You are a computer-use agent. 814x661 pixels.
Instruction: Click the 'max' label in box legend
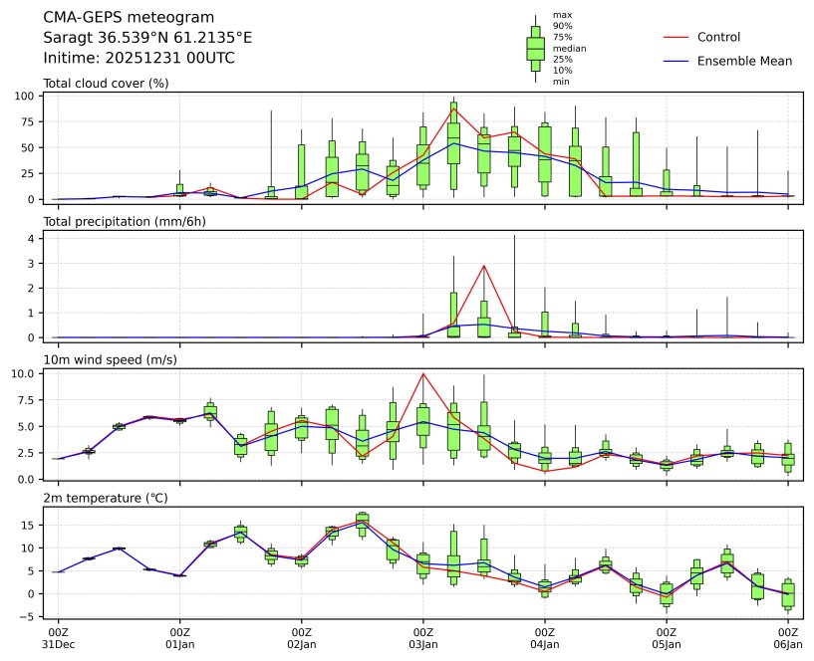coord(562,15)
